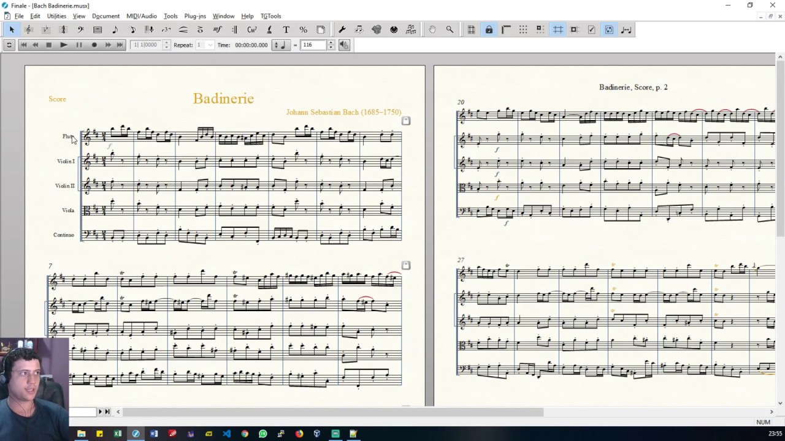Screen dimensions: 785x441
Task: Start playback with the Play button
Action: click(x=64, y=45)
